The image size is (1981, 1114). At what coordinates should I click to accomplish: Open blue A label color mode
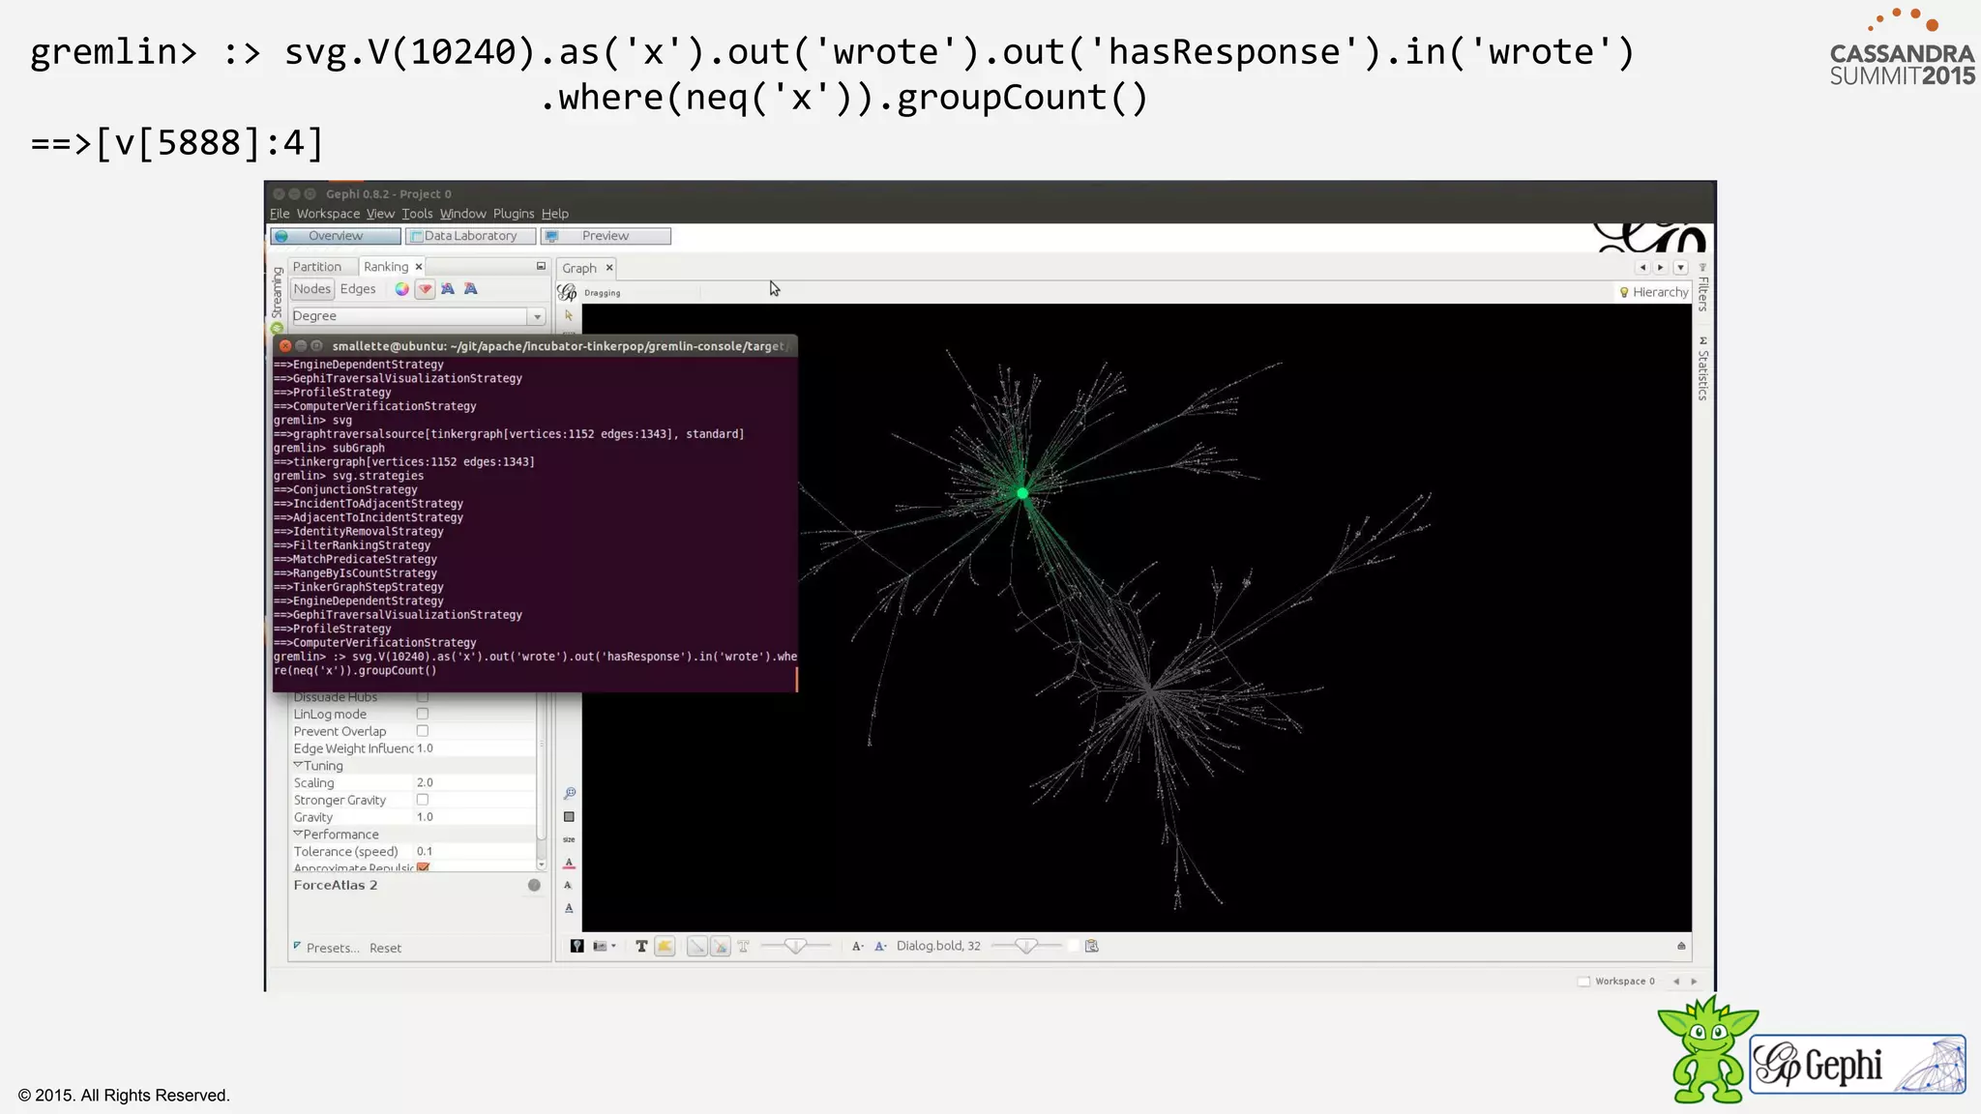click(x=880, y=947)
